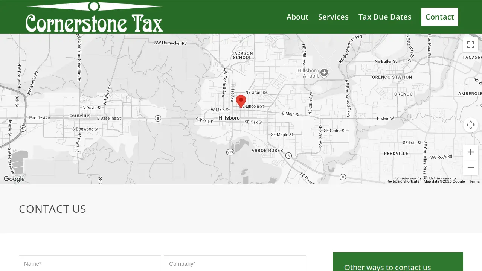Open the About page
The image size is (482, 271).
click(297, 17)
